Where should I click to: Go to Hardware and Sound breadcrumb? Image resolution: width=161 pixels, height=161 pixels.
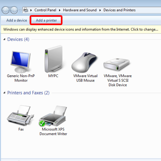point(80,10)
